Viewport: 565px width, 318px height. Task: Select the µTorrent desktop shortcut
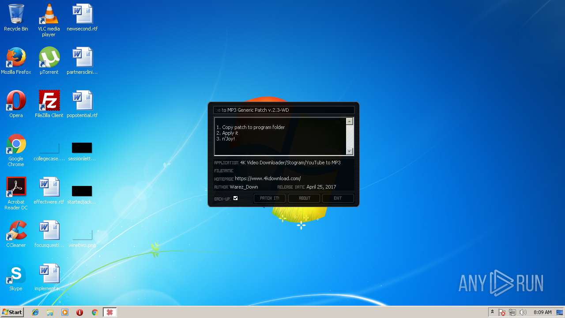[49, 61]
